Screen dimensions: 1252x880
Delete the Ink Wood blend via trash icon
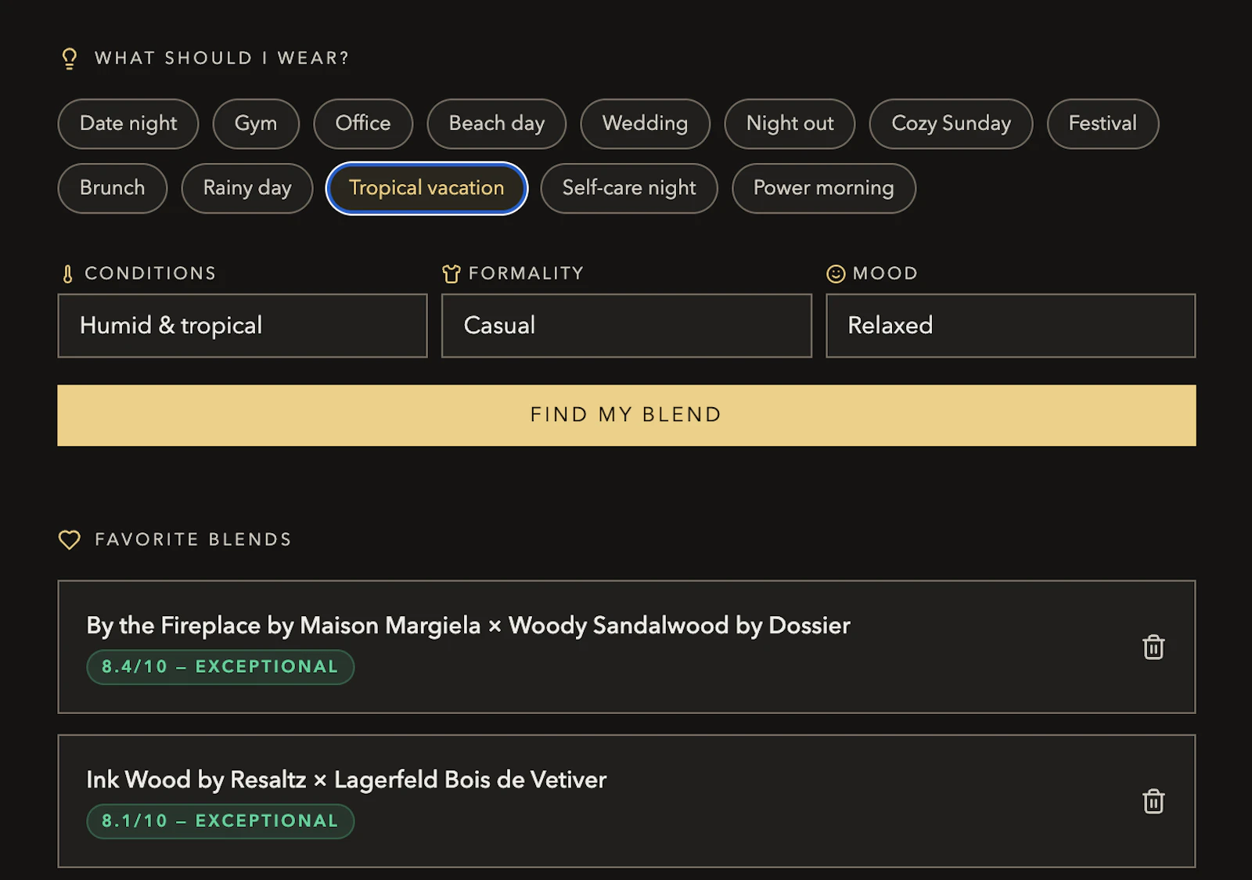click(x=1153, y=801)
